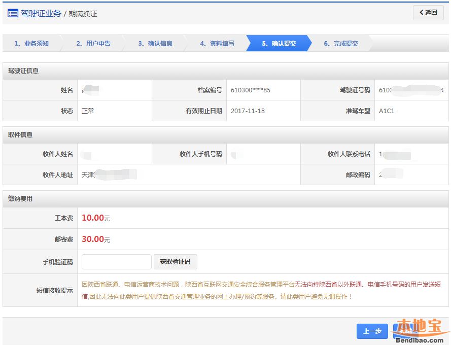Click the 取件信息 section header
The height and width of the screenshot is (346, 451).
click(x=20, y=135)
